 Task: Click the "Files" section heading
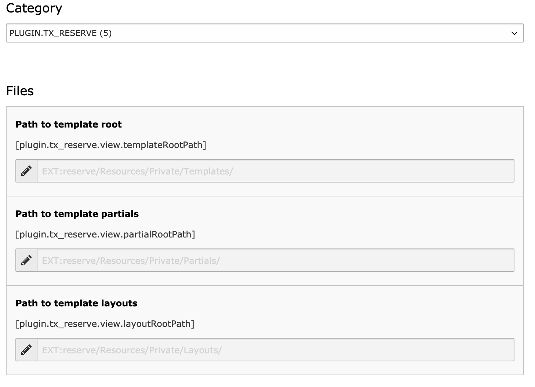[x=20, y=91]
